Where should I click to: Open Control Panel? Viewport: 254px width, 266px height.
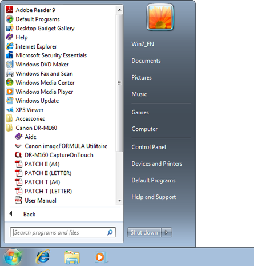click(148, 147)
